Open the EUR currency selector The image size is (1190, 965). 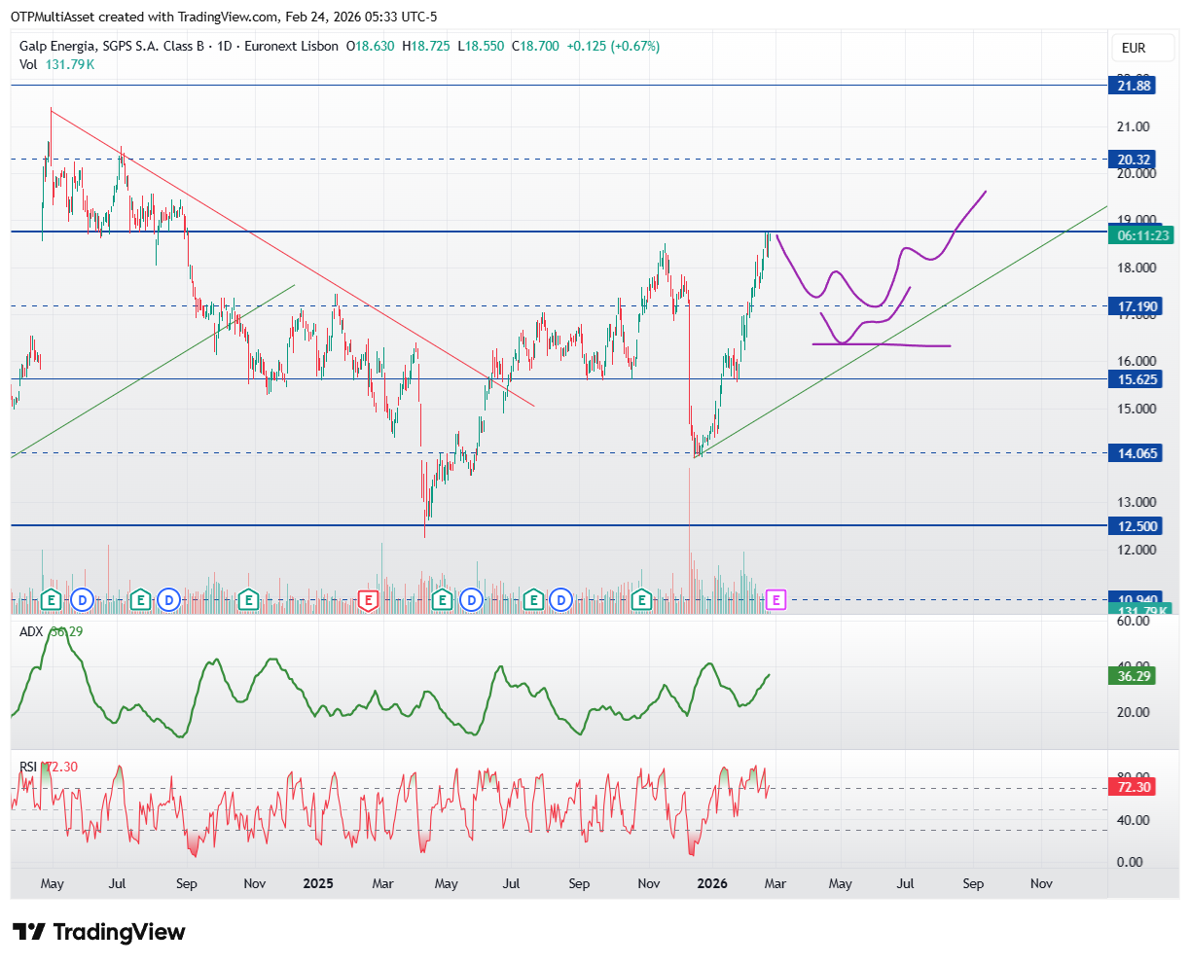1134,48
